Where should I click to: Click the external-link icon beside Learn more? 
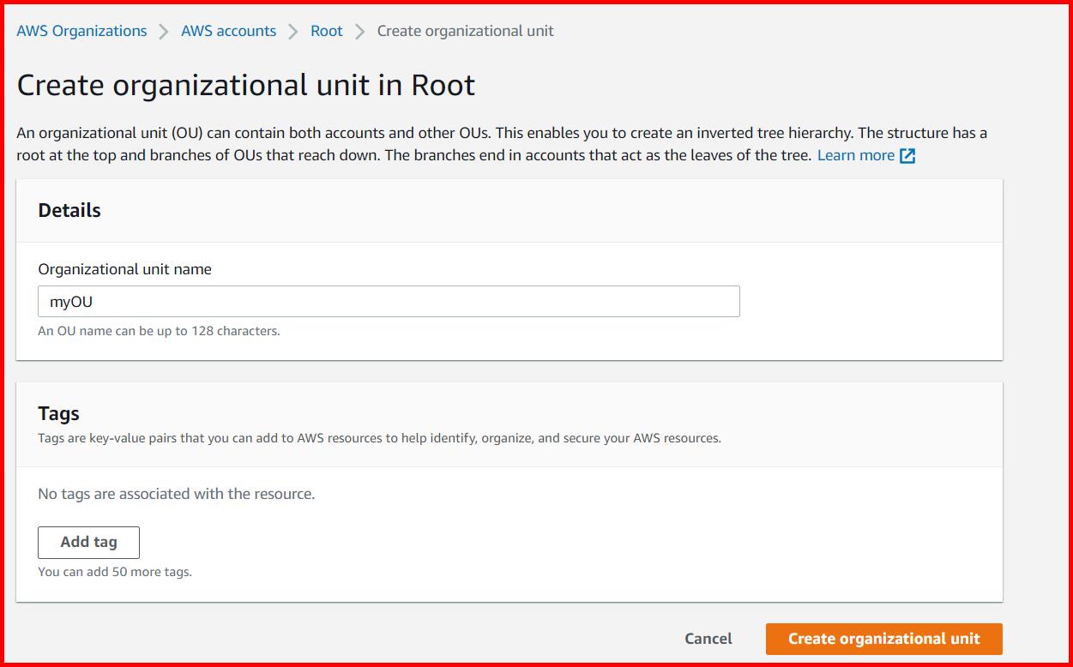coord(909,155)
